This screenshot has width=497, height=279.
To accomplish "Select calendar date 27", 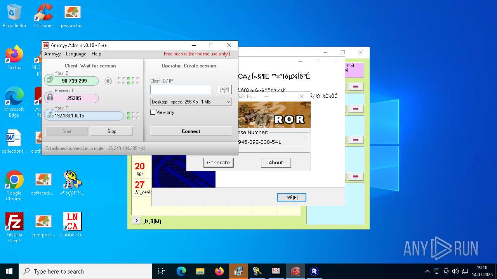I will pos(140,185).
